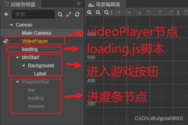Align nodes to horizontal center

[160, 13]
